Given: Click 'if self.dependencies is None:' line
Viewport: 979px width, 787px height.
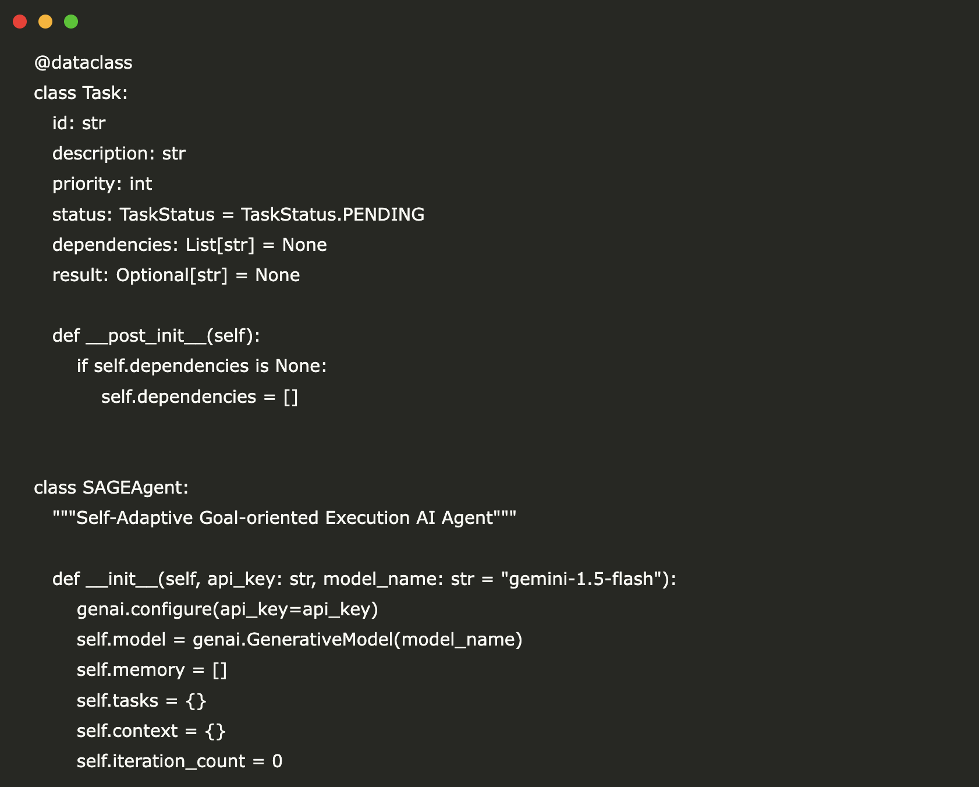Looking at the screenshot, I should click(201, 366).
